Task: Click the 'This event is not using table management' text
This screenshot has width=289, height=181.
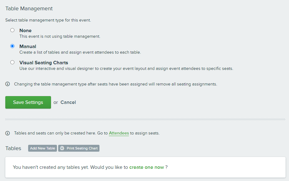Action: coord(60,37)
